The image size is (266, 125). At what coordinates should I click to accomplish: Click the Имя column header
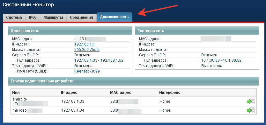[x=16, y=93]
